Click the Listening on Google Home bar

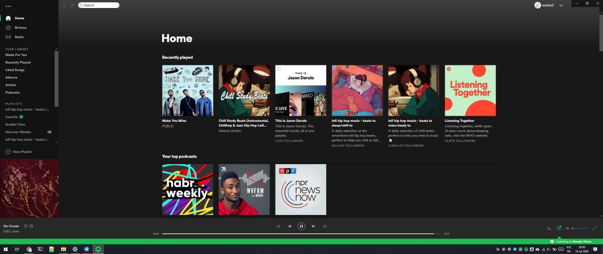(301, 241)
